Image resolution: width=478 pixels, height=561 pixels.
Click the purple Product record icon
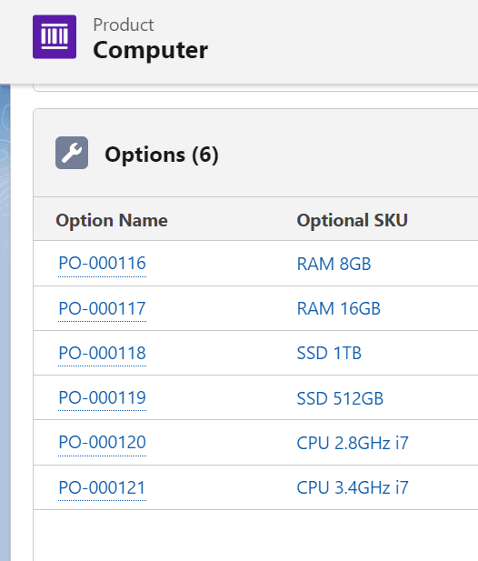(55, 36)
